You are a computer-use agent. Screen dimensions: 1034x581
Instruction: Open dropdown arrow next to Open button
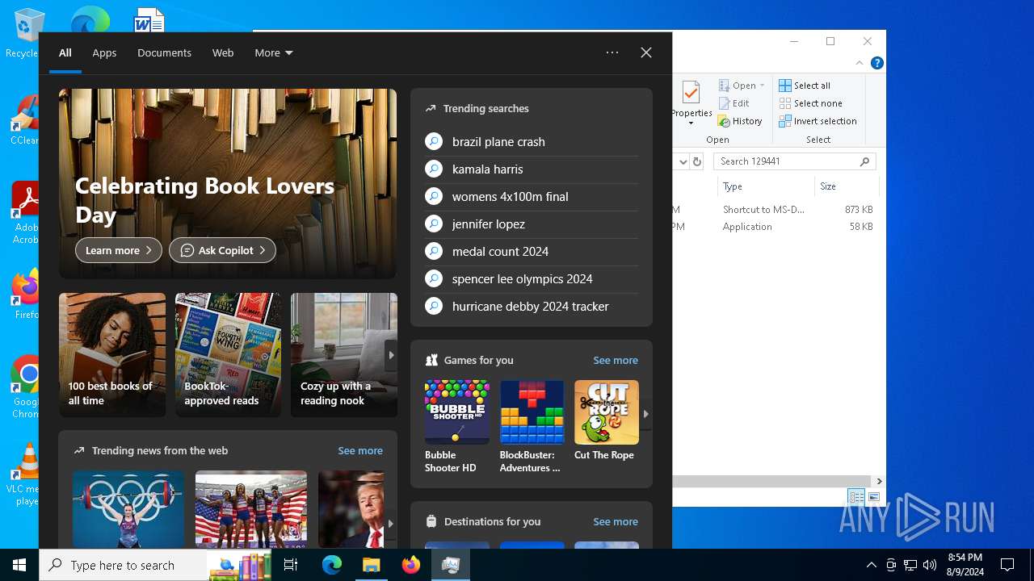[762, 86]
